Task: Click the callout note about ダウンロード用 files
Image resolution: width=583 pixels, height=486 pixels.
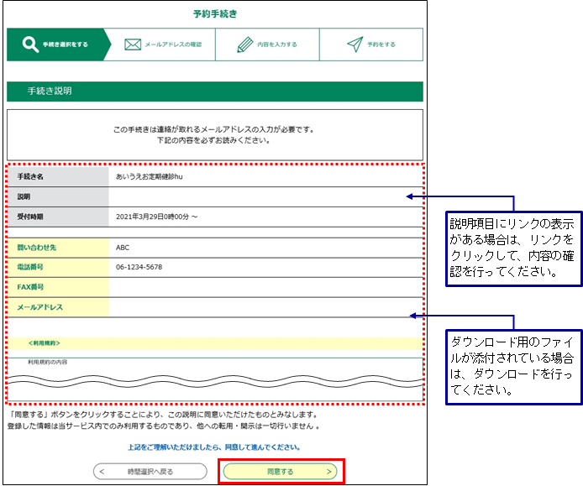Action: coord(512,367)
